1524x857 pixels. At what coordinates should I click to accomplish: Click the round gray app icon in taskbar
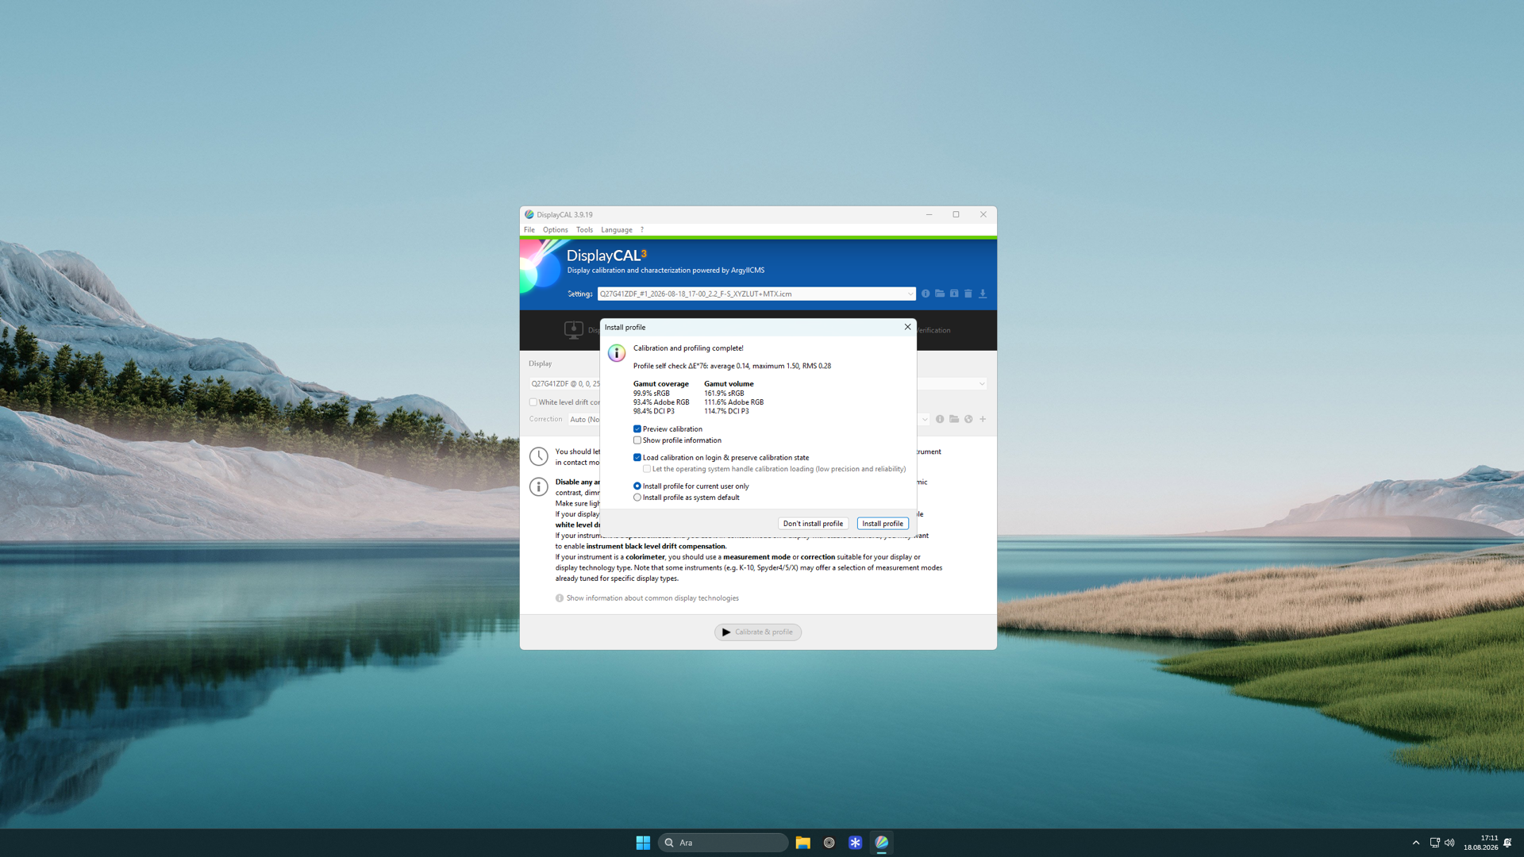pos(829,843)
